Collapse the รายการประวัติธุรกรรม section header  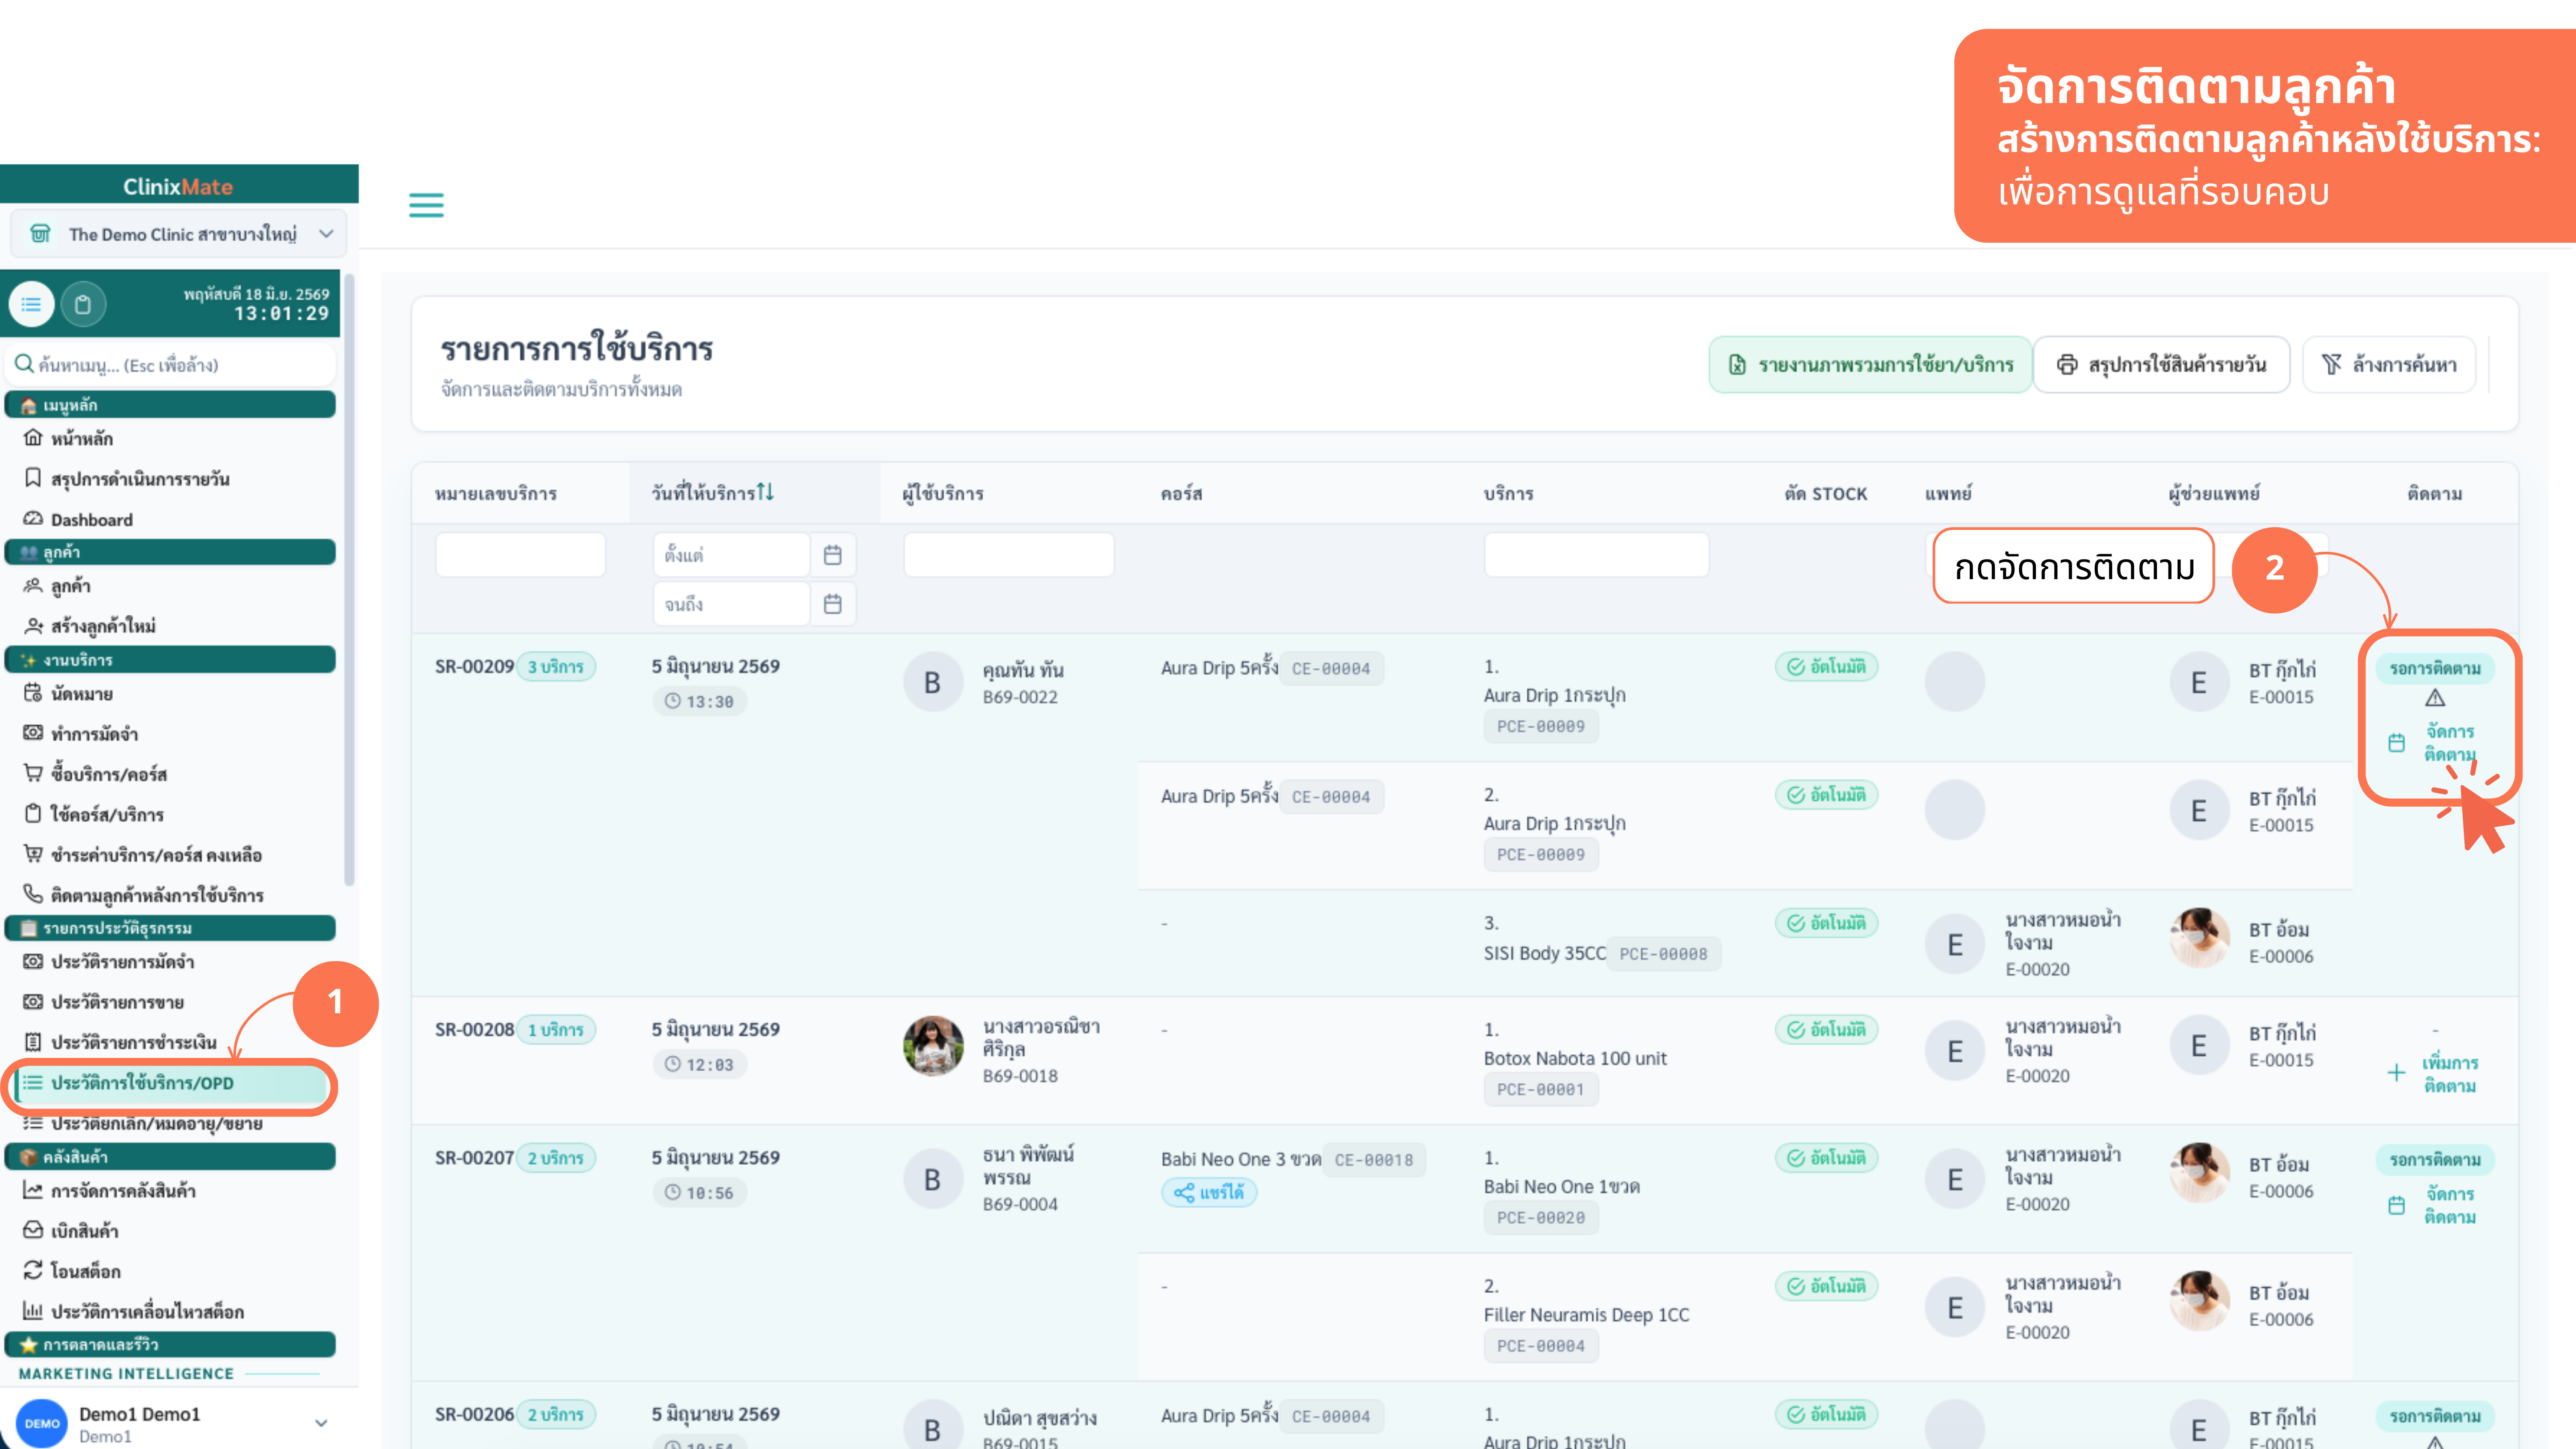tap(170, 928)
